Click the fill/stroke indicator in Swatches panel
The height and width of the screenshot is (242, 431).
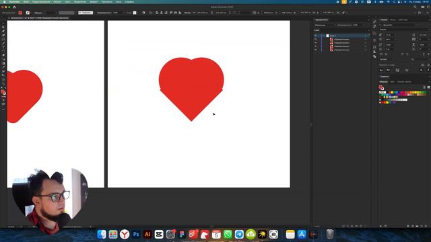coord(381,87)
